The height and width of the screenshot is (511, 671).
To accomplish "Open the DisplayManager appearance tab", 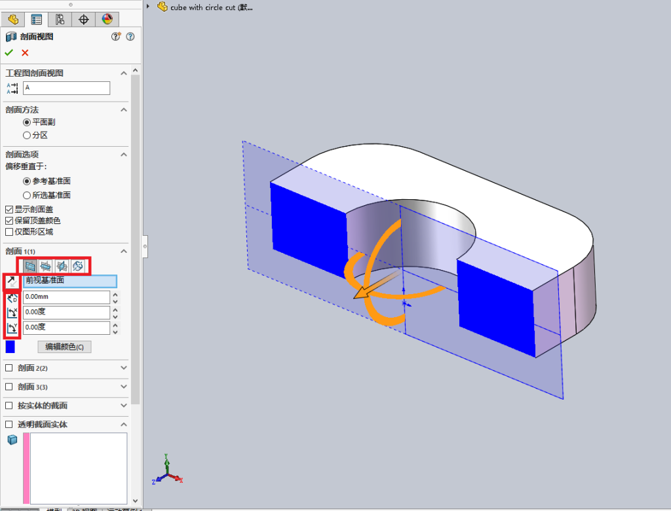I will click(x=107, y=19).
